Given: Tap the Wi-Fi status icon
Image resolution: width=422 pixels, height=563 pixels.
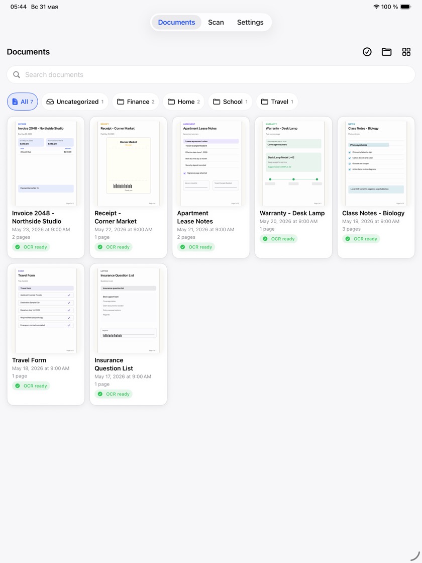Looking at the screenshot, I should tap(376, 7).
